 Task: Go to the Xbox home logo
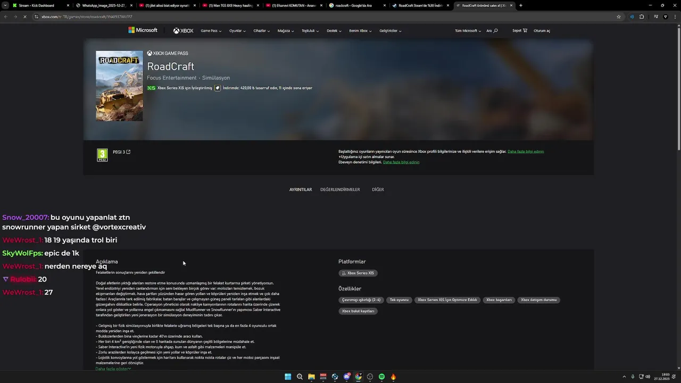183,31
